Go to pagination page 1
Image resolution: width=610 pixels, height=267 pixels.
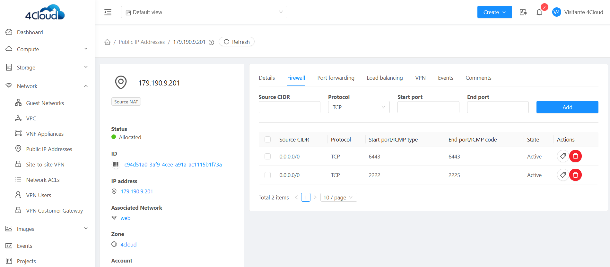[x=306, y=197]
